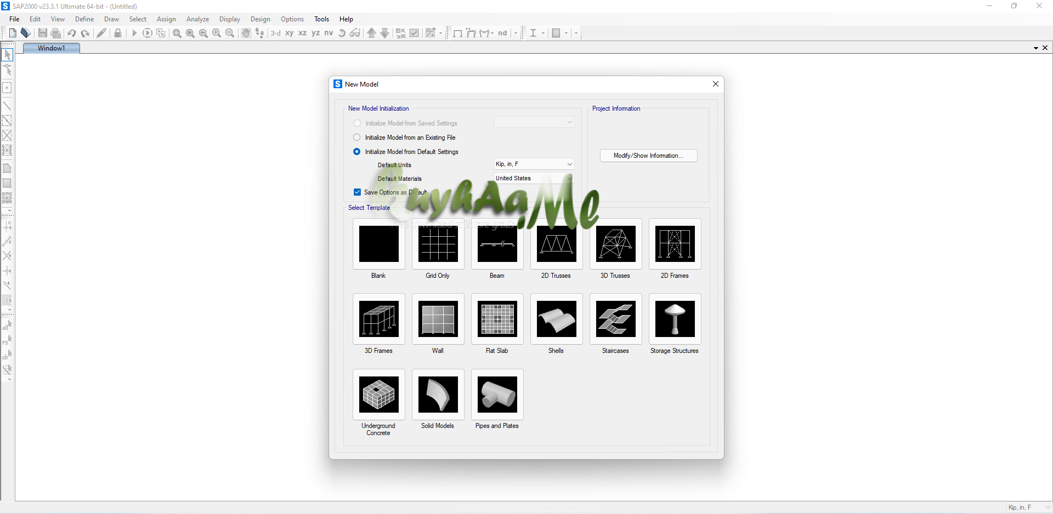Click the Undo arrow icon

72,33
